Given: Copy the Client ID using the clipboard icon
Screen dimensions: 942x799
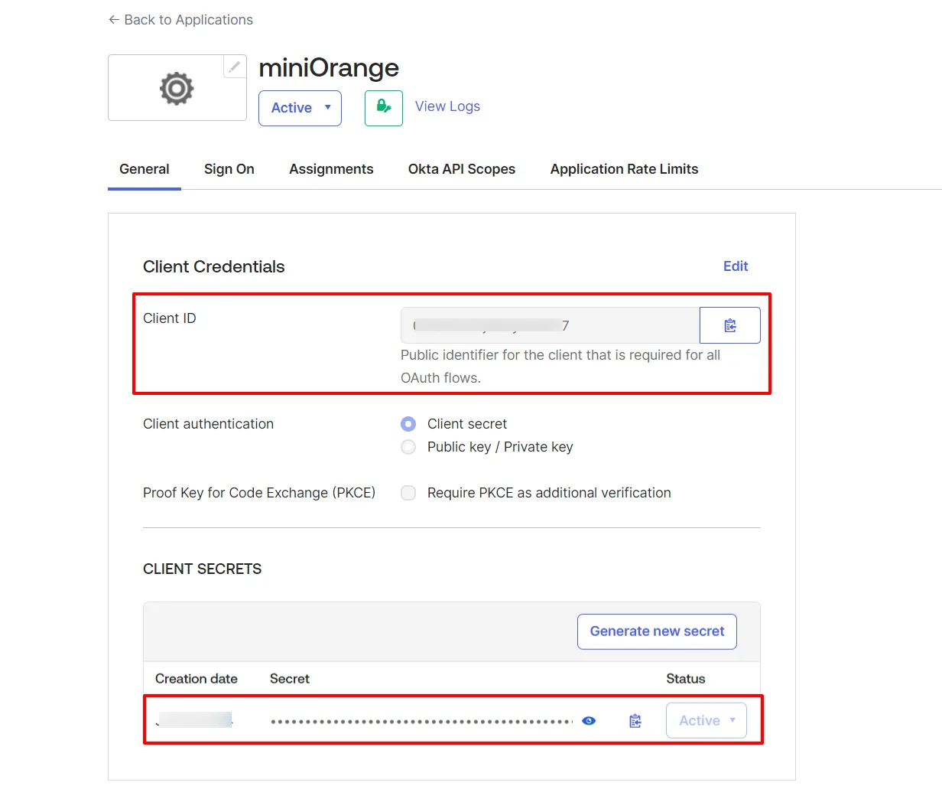Looking at the screenshot, I should 729,324.
